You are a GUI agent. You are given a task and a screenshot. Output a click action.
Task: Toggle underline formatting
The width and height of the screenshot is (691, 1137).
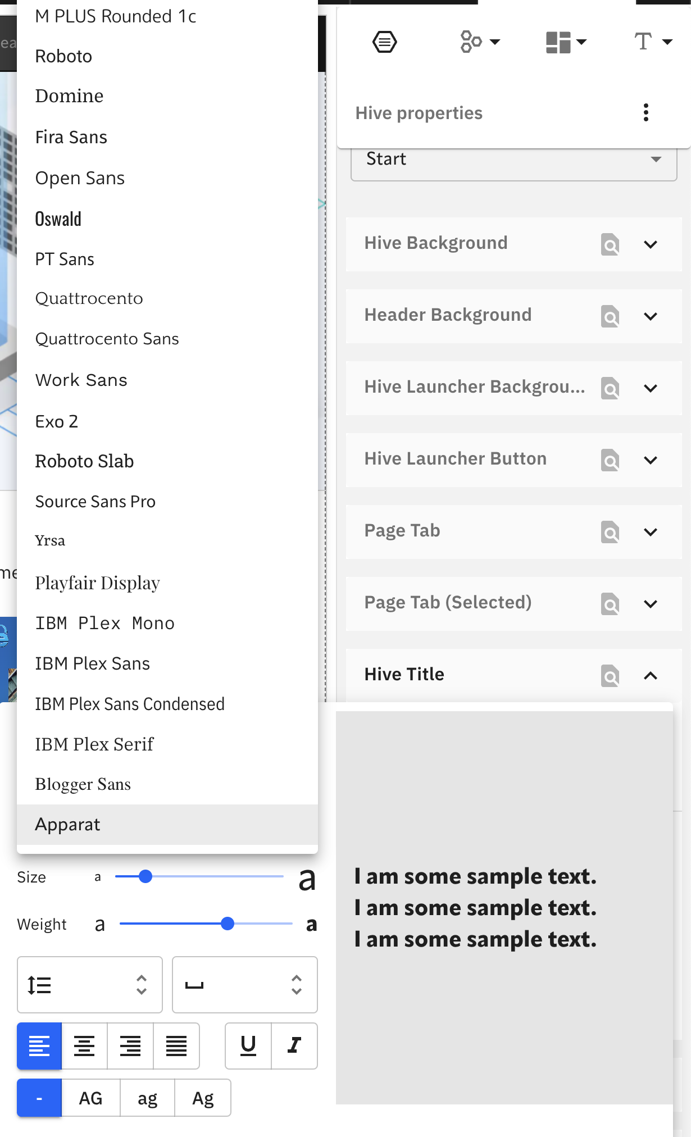[248, 1046]
